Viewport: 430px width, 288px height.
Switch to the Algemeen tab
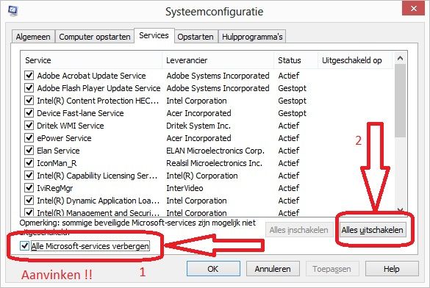[33, 37]
